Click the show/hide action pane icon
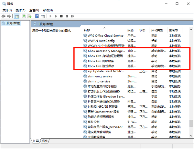 point(43,16)
